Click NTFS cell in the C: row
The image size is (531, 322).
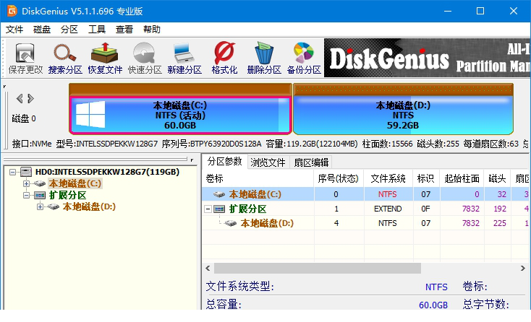point(388,194)
